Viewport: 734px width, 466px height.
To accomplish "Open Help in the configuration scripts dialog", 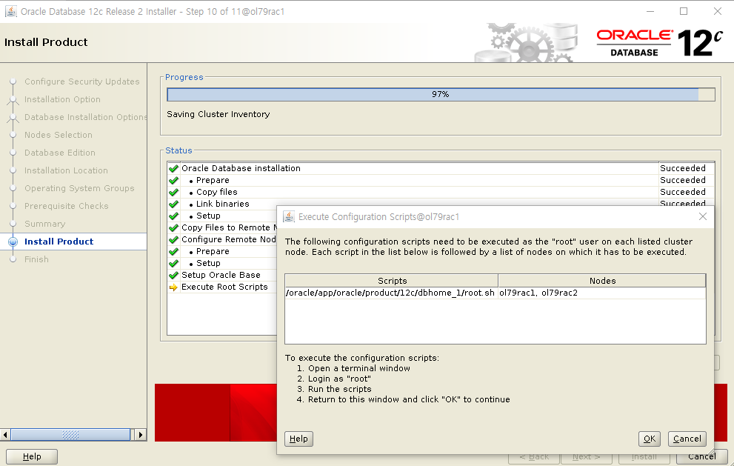I will [x=298, y=439].
